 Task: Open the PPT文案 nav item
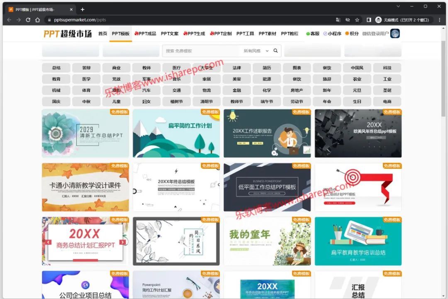[169, 34]
